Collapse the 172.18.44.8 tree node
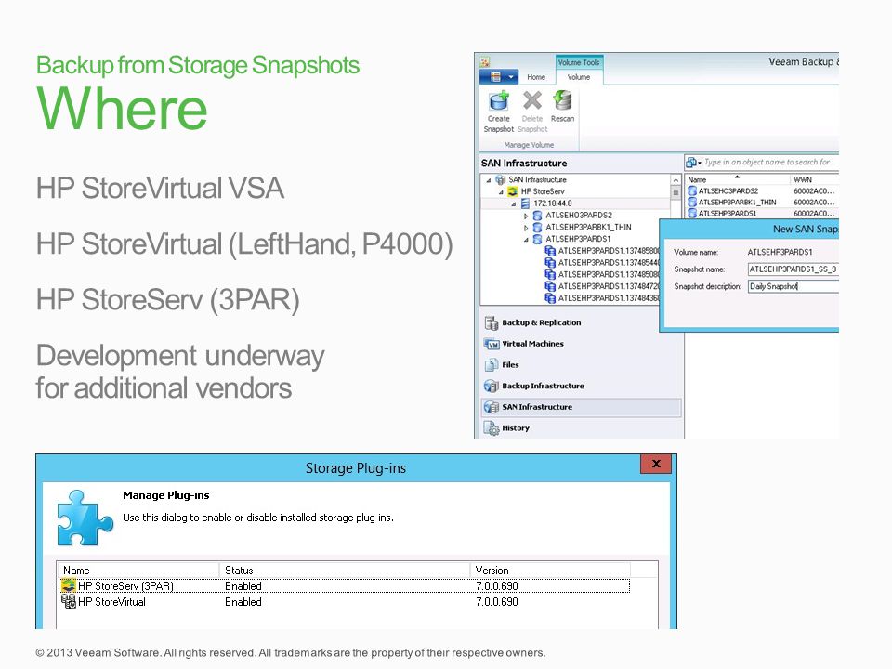The height and width of the screenshot is (669, 892). coord(513,204)
